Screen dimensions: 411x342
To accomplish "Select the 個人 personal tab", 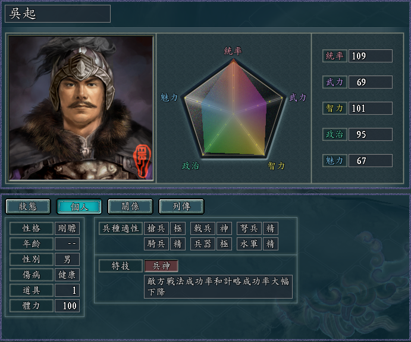I will (79, 206).
